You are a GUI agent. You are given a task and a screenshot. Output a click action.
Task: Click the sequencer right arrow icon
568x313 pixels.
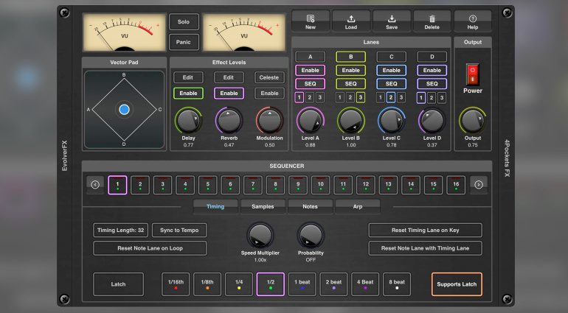click(478, 184)
